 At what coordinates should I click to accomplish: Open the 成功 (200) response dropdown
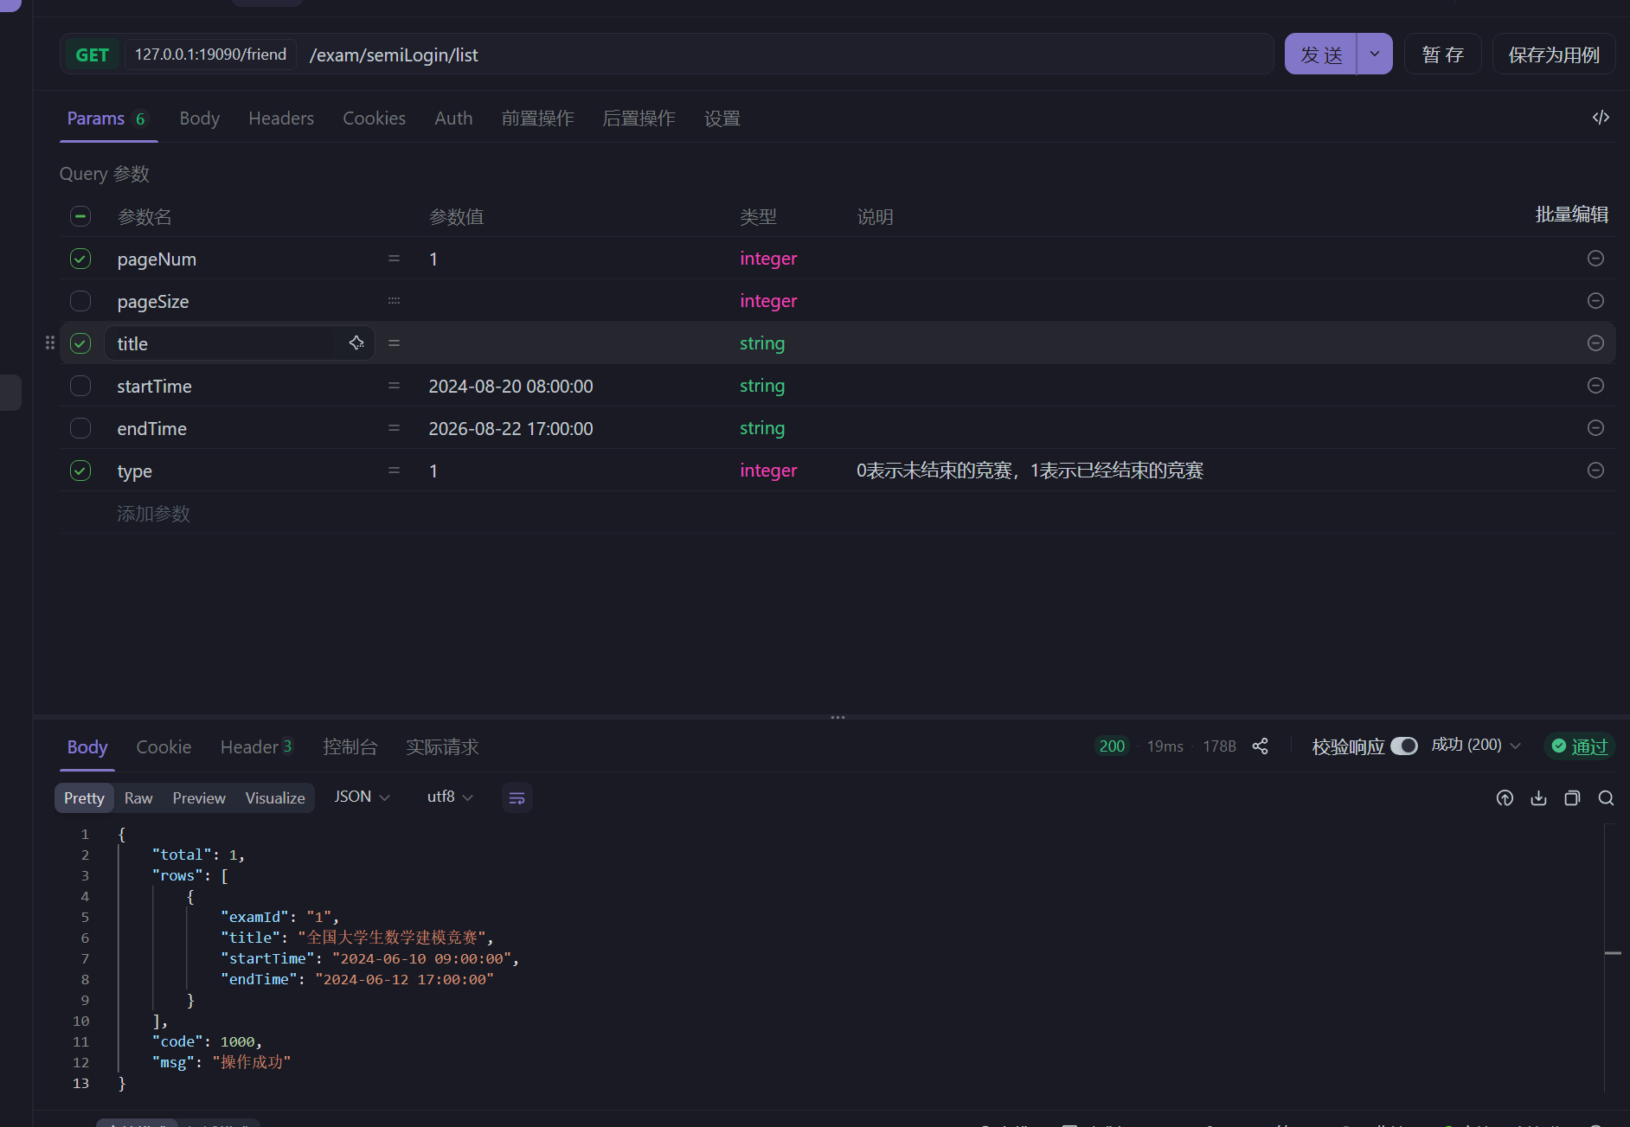point(1476,745)
